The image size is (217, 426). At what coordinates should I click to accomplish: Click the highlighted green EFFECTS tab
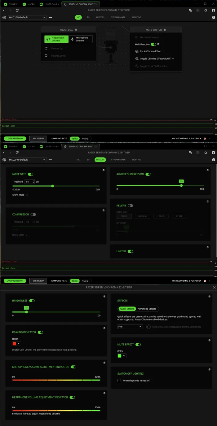100,160
